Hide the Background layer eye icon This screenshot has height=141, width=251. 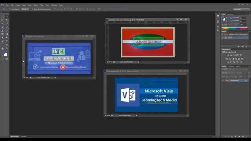(x=223, y=80)
